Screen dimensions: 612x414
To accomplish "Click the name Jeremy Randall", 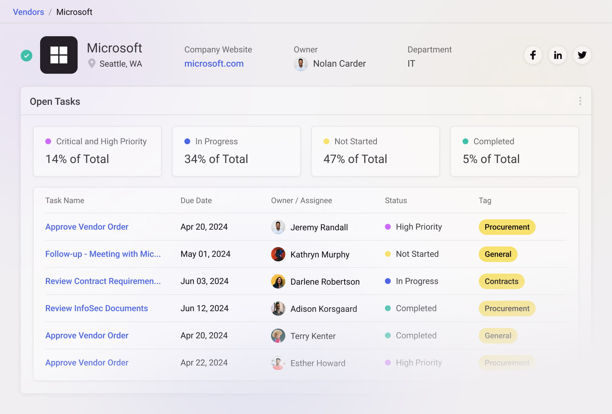I will click(x=319, y=227).
